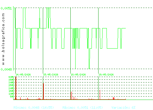Select the 19/05/2026 date label
The height and width of the screenshot is (110, 153).
coord(106,75)
